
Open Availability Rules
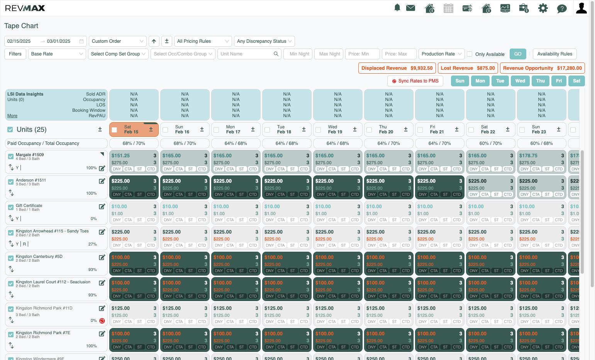point(554,54)
